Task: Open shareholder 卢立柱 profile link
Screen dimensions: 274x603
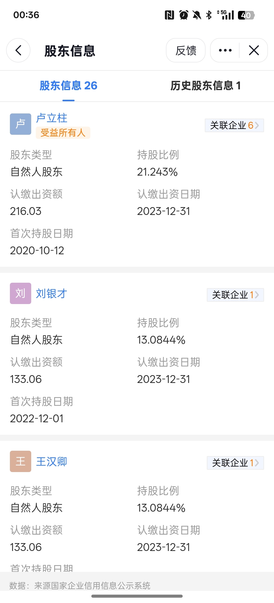Action: [52, 118]
